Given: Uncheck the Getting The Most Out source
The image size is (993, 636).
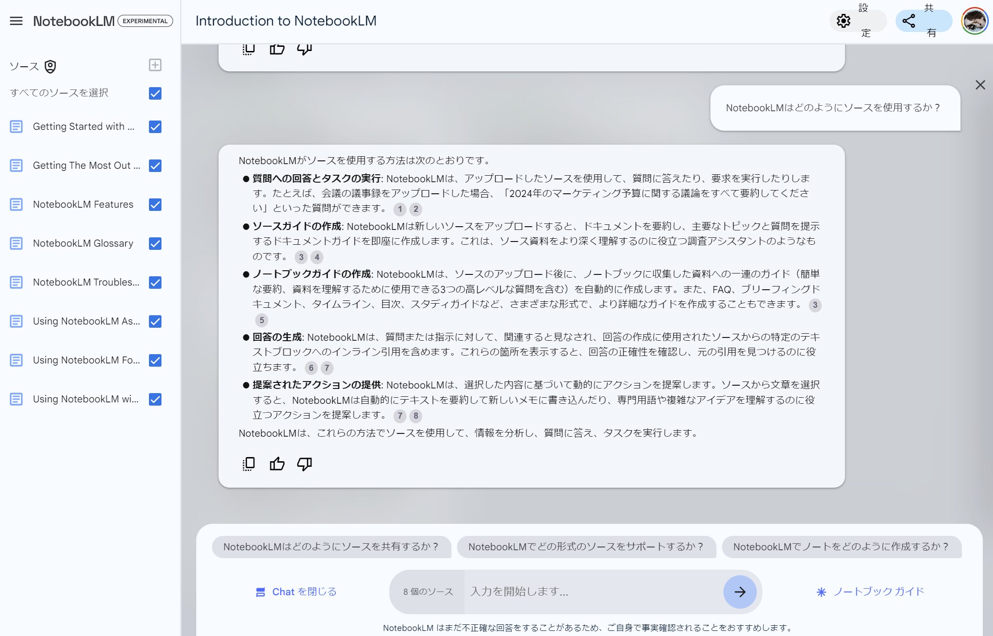Looking at the screenshot, I should (155, 165).
